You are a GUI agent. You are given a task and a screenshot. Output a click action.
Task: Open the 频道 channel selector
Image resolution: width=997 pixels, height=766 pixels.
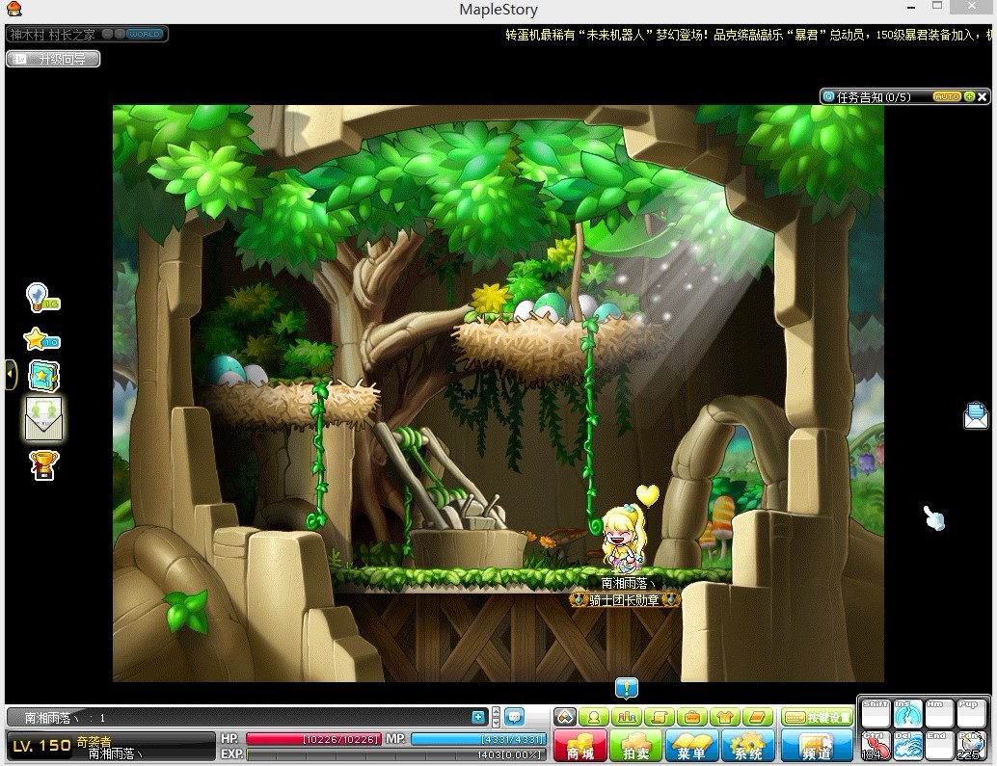point(817,746)
